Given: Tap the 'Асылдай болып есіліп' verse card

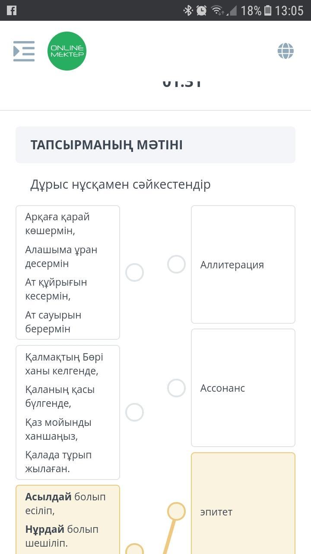Looking at the screenshot, I should (x=67, y=519).
